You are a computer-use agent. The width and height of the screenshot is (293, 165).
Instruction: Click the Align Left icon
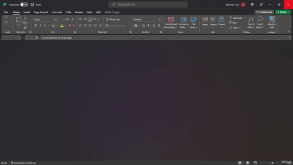[x=80, y=26]
